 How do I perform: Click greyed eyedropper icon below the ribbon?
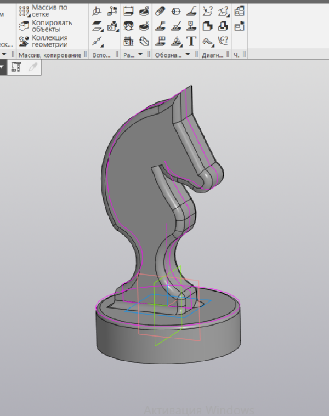(x=33, y=67)
